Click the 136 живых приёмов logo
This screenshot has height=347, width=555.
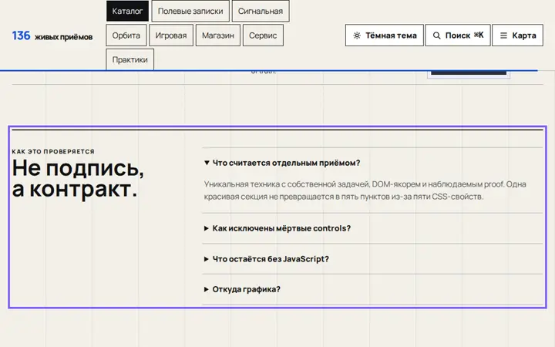52,35
